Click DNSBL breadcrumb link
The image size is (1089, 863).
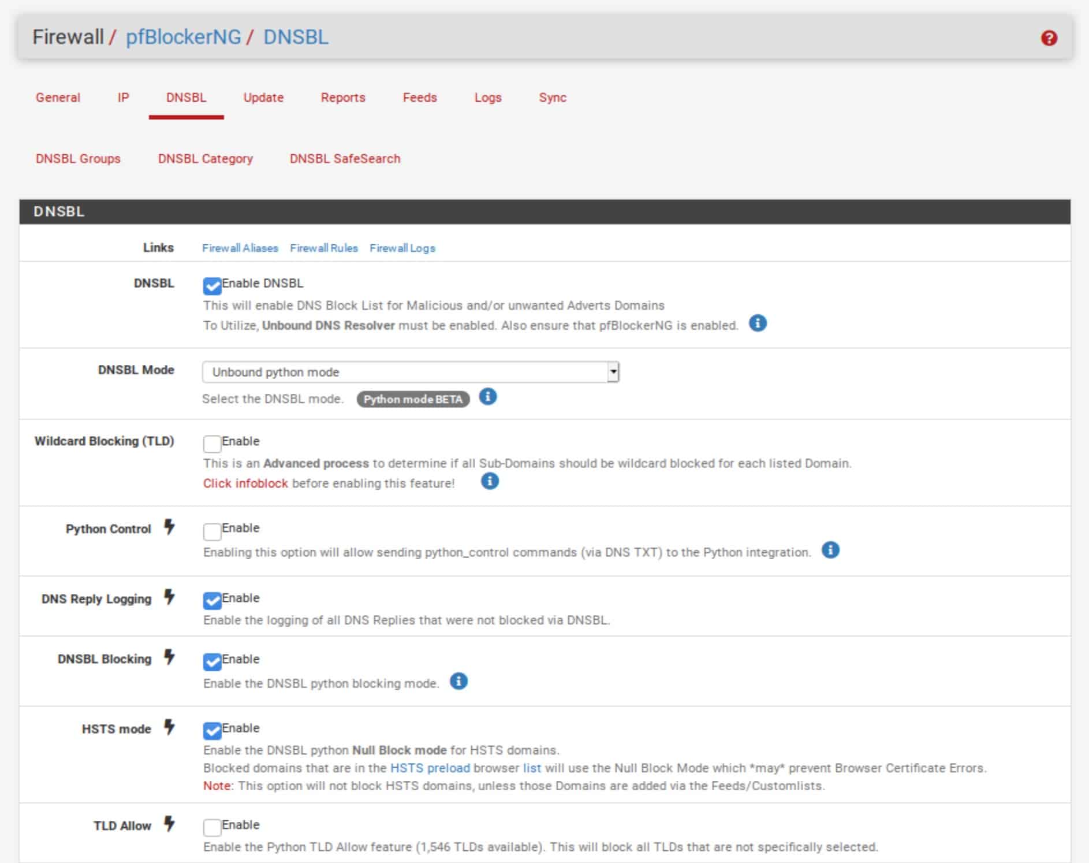point(296,37)
